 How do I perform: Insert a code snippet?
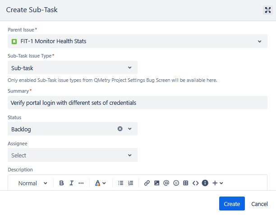coord(195,183)
